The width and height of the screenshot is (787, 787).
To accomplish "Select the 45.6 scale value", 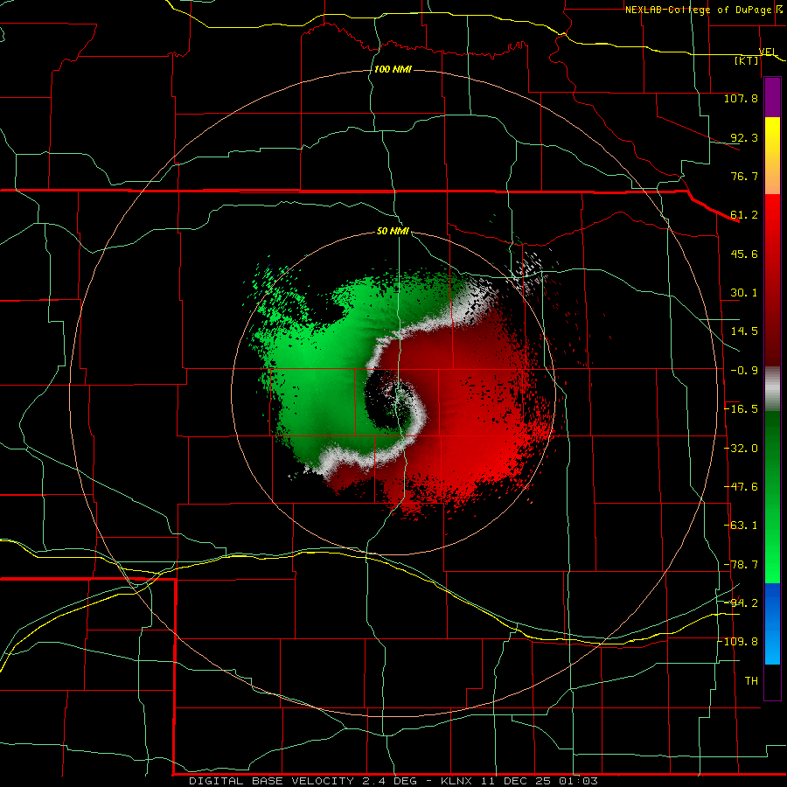I will point(744,254).
